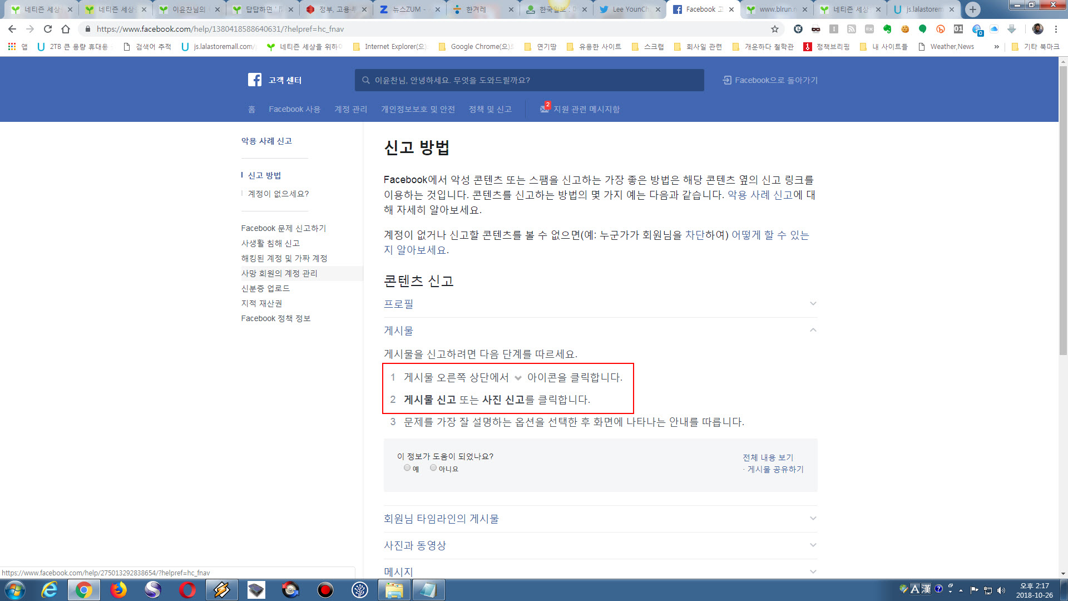Open 지적 재산권 sidebar link
This screenshot has width=1068, height=601.
coord(261,303)
